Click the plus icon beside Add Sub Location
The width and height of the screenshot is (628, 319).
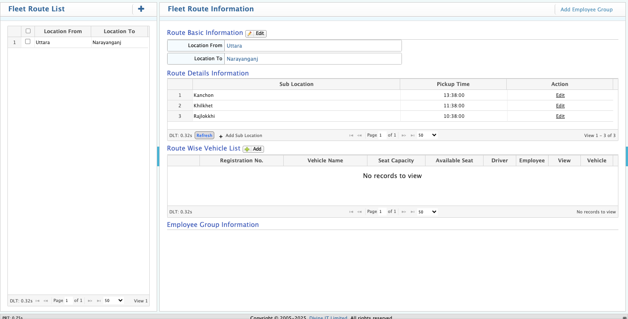tap(220, 136)
